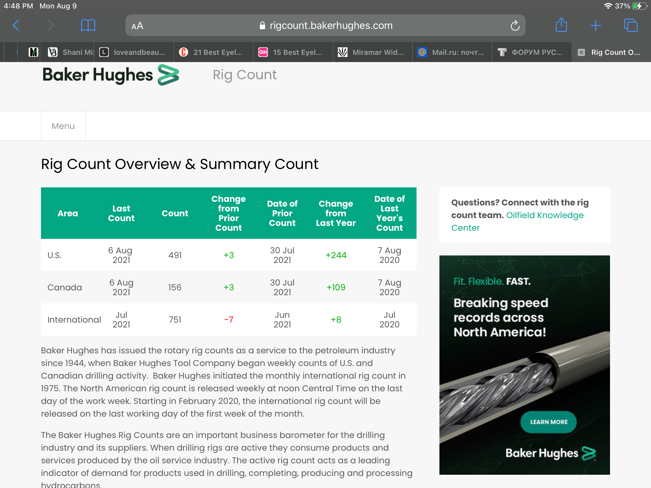Open the share sheet icon
Screen dimensions: 651x488
561,25
